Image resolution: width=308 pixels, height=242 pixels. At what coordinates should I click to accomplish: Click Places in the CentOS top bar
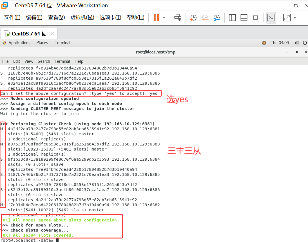click(42, 43)
